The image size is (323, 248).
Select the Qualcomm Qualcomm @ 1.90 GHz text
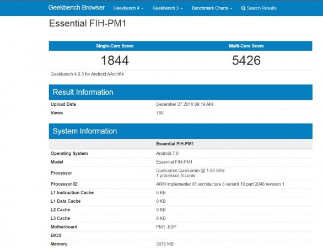click(x=190, y=170)
